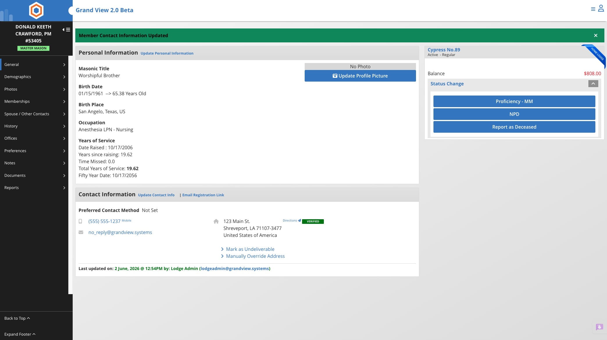Click the member number #53405
This screenshot has width=607, height=340.
(x=33, y=41)
